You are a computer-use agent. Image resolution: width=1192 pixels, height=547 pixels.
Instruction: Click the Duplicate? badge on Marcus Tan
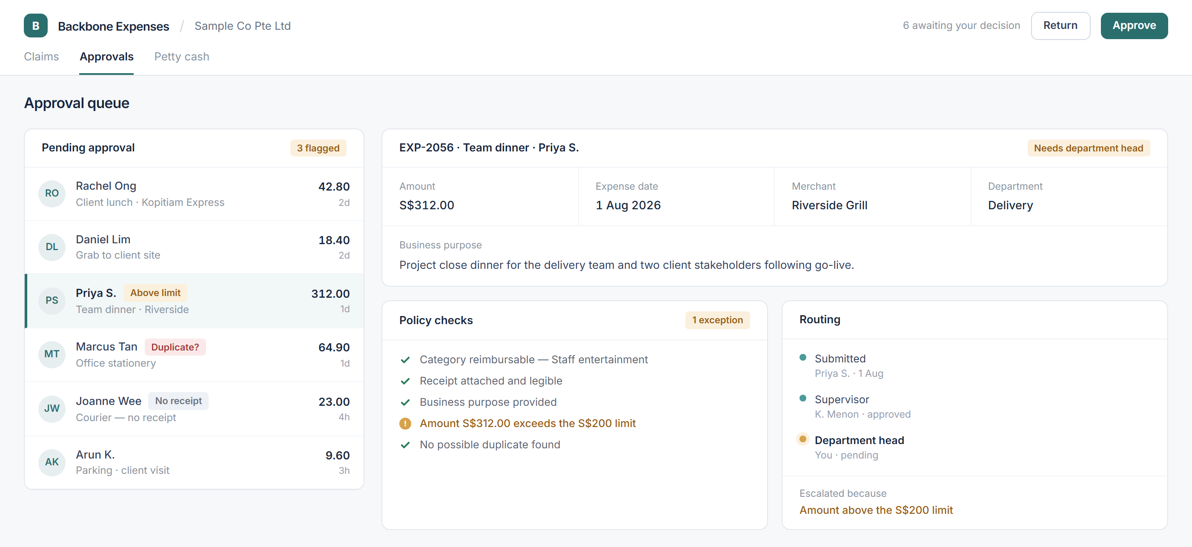(175, 347)
